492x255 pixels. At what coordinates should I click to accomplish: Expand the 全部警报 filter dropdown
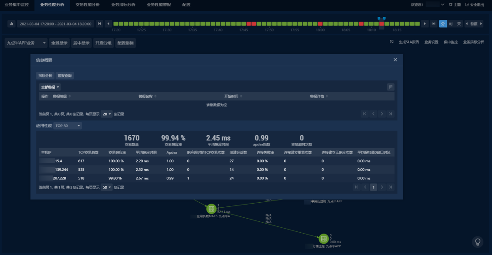click(50, 87)
